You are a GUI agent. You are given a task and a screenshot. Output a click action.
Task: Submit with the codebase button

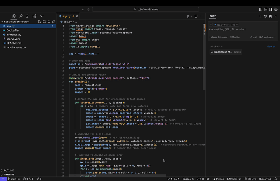[x=266, y=37]
